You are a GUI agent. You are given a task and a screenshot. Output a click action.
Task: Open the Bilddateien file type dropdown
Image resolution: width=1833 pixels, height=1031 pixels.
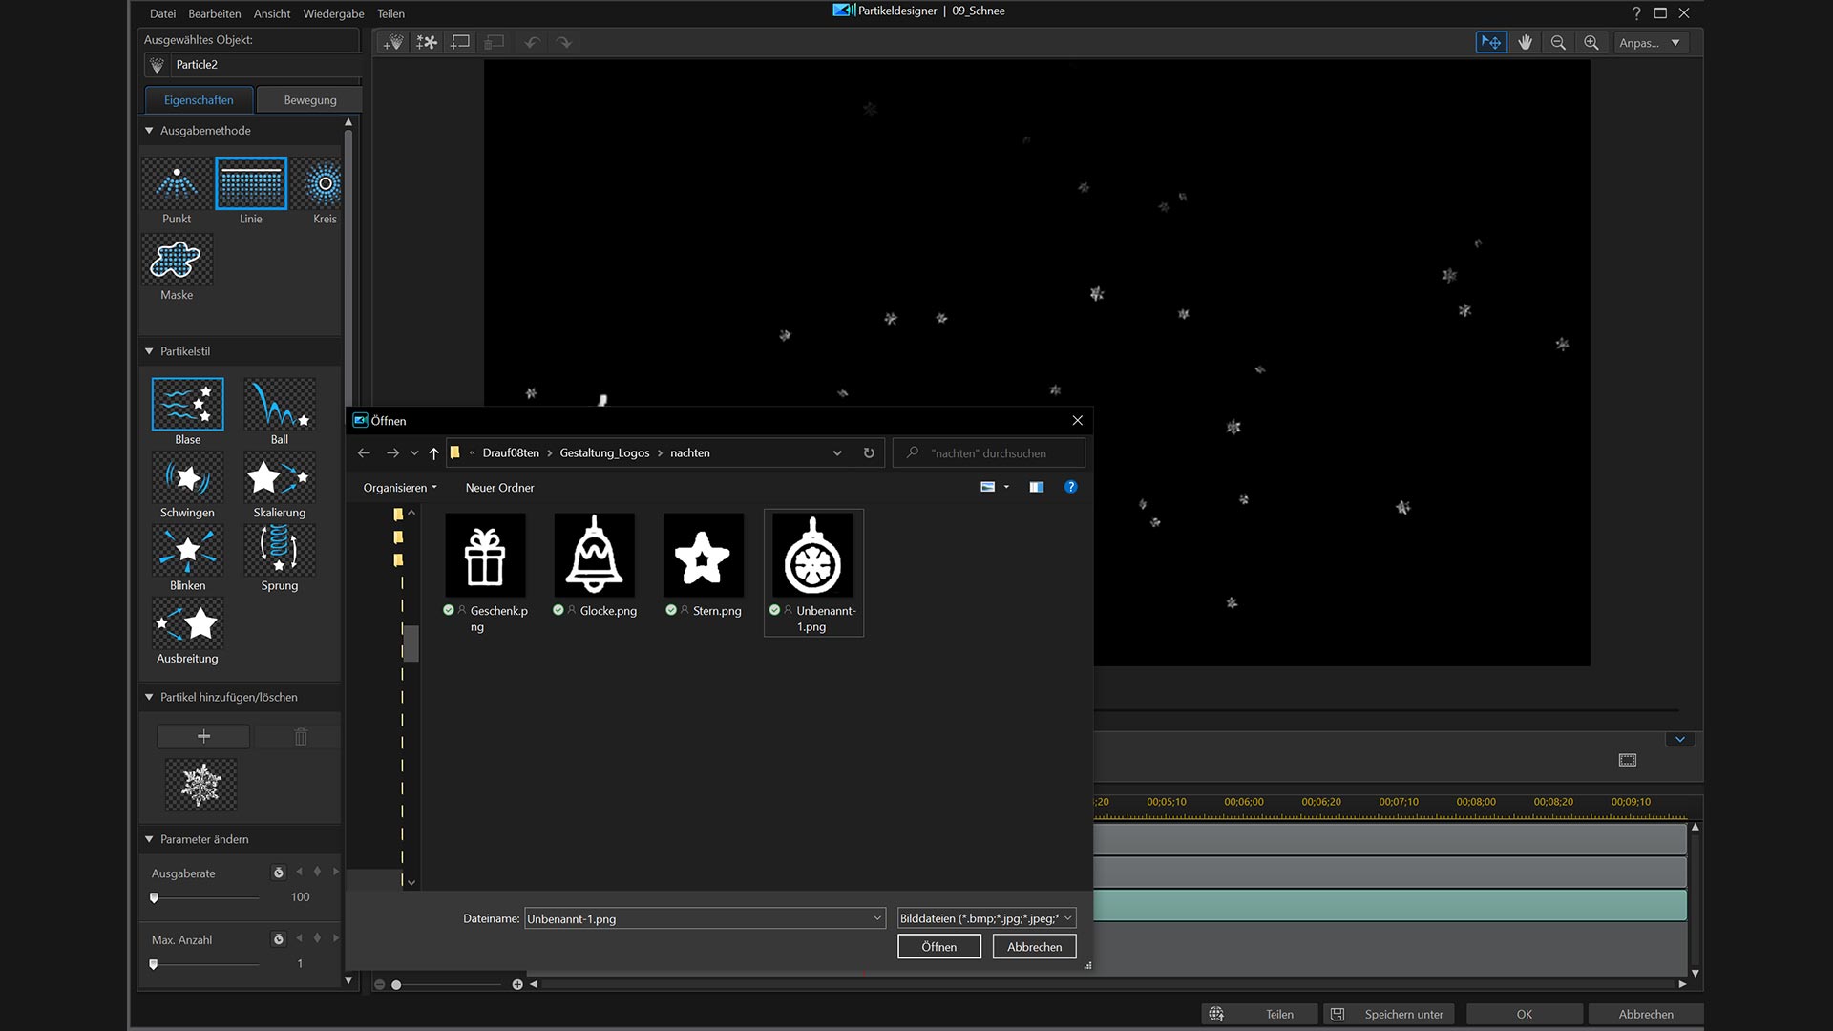point(986,918)
